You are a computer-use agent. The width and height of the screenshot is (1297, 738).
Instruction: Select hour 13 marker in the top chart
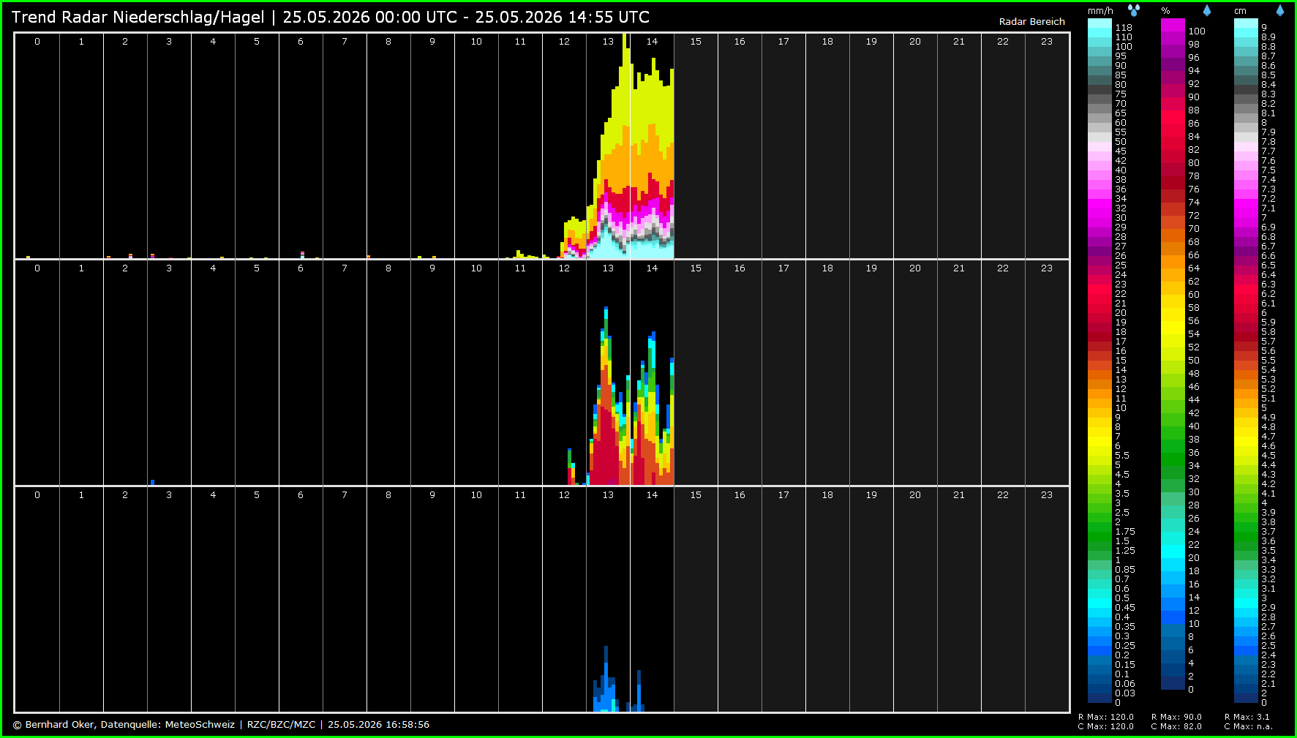pos(608,42)
